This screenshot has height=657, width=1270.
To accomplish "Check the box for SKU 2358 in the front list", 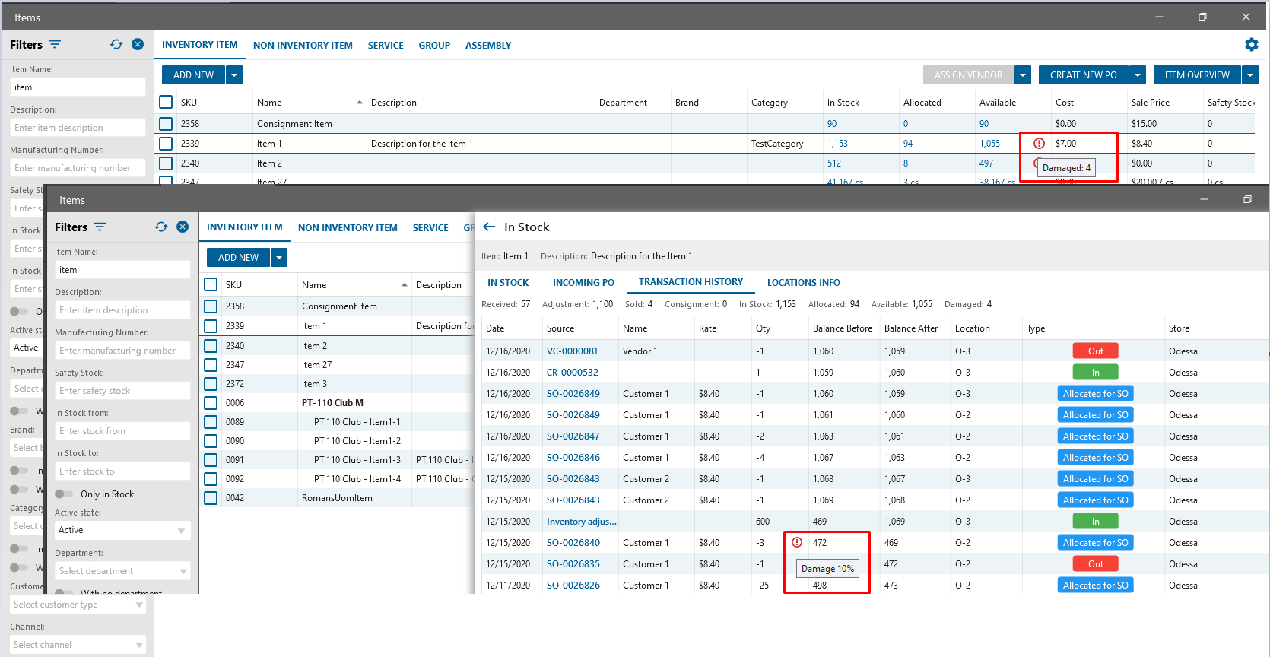I will coord(211,306).
